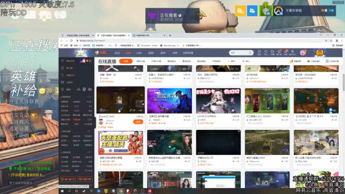Click the blue group icon in game overlay
345x194 pixels.
click(252, 10)
